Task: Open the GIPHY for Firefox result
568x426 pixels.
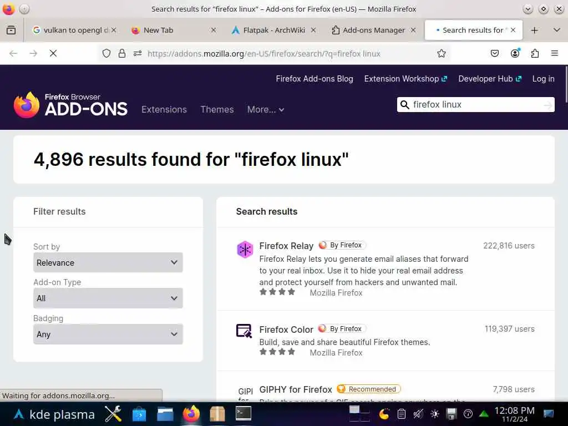Action: [x=296, y=389]
